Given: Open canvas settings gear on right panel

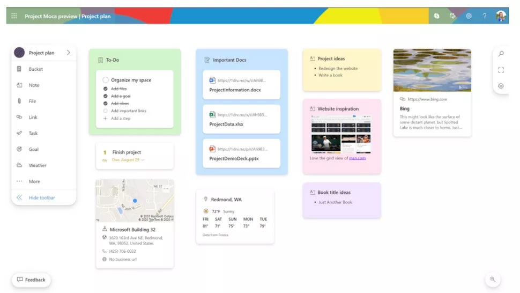Looking at the screenshot, I should (x=501, y=86).
